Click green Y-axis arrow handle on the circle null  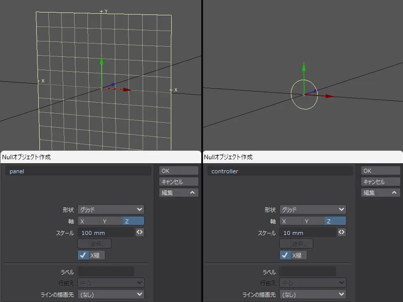click(303, 66)
